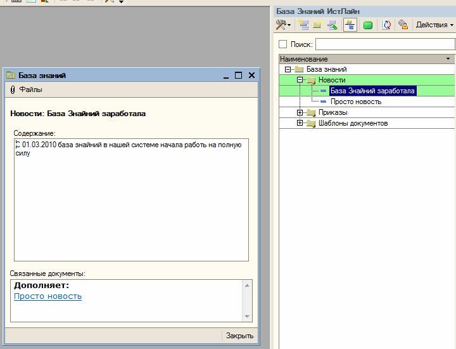456x349 pixels.
Task: Click the paperclip icon beside Файлы
Action: tap(12, 89)
